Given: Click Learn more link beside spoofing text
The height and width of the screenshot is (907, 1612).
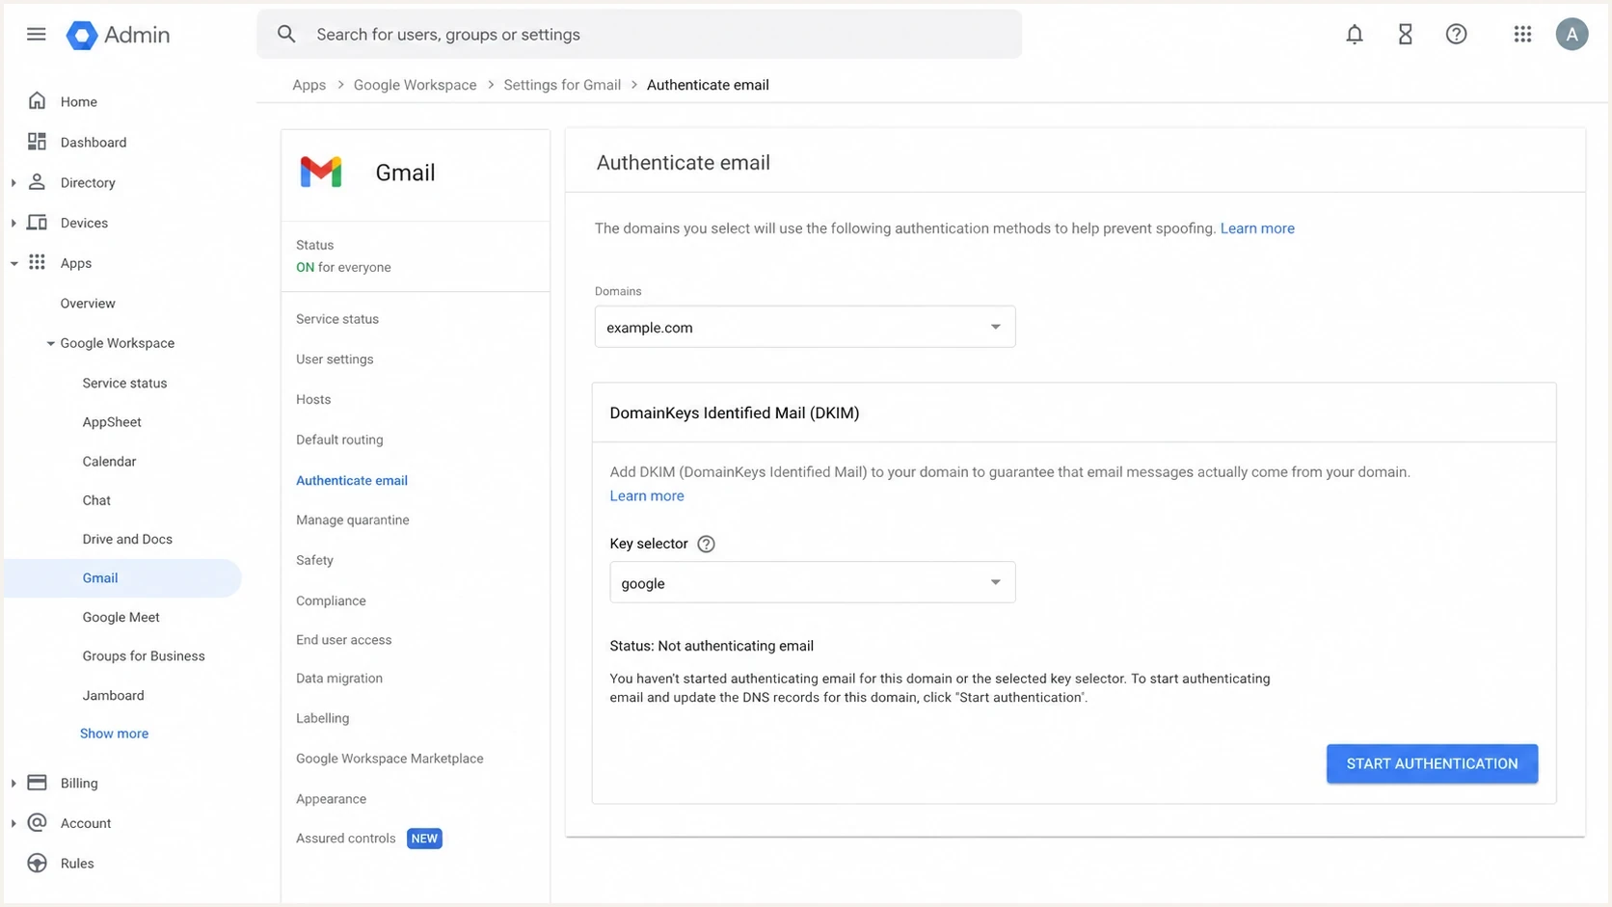Looking at the screenshot, I should tap(1257, 228).
